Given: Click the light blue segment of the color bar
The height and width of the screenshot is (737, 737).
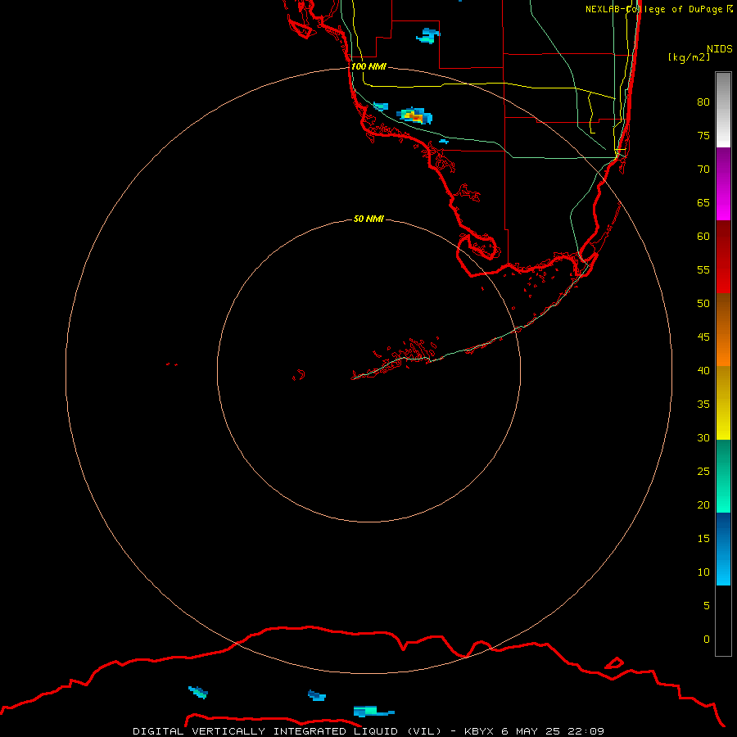Looking at the screenshot, I should [x=723, y=549].
